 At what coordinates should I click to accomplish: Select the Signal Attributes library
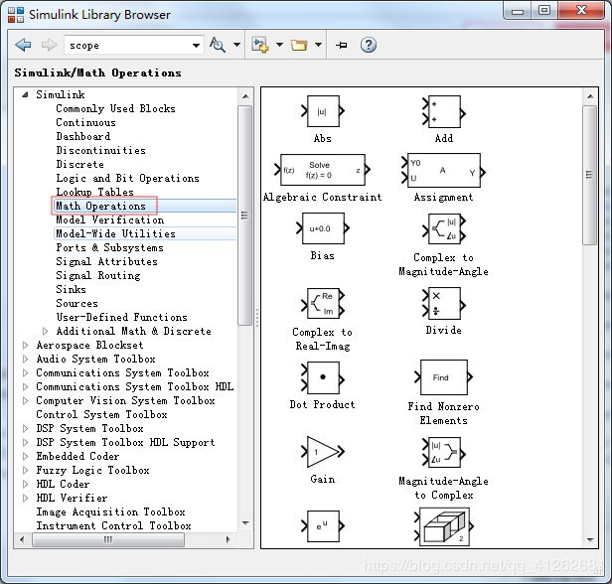107,261
